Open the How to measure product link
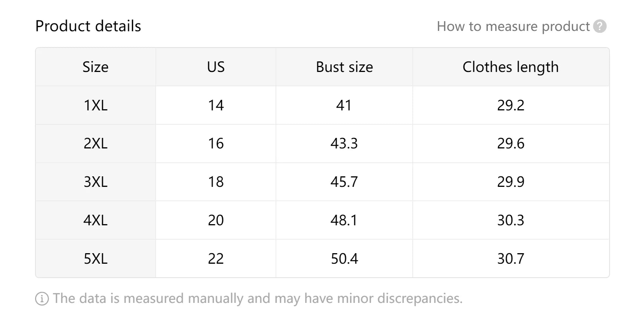Image resolution: width=628 pixels, height=324 pixels. pyautogui.click(x=513, y=26)
